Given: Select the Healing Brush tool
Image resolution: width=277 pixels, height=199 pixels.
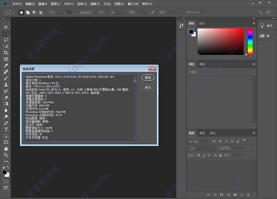Looking at the screenshot, I should (6, 72).
